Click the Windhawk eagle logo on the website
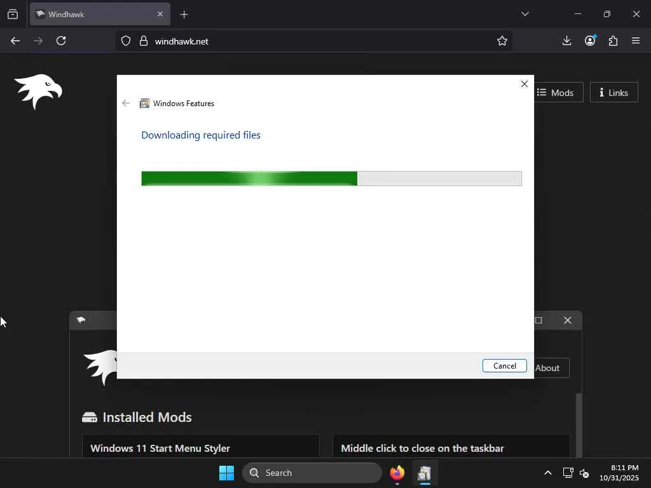651x488 pixels. click(x=38, y=91)
